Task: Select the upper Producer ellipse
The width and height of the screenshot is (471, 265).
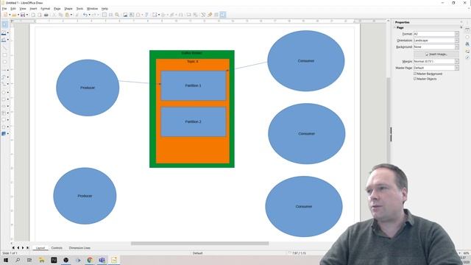Action: 88,88
